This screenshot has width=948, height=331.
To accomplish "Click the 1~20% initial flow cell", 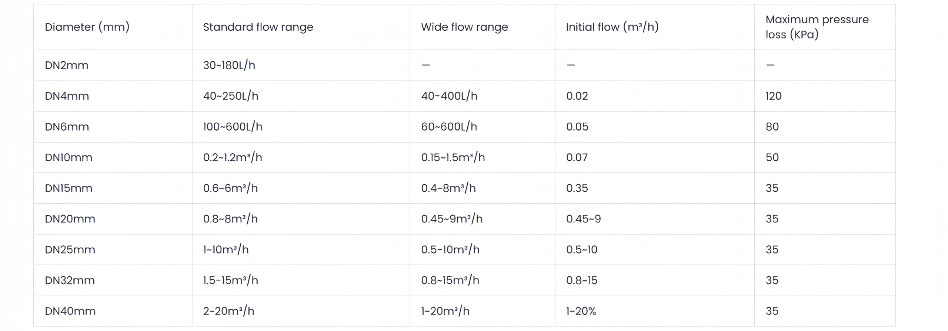I will (581, 311).
